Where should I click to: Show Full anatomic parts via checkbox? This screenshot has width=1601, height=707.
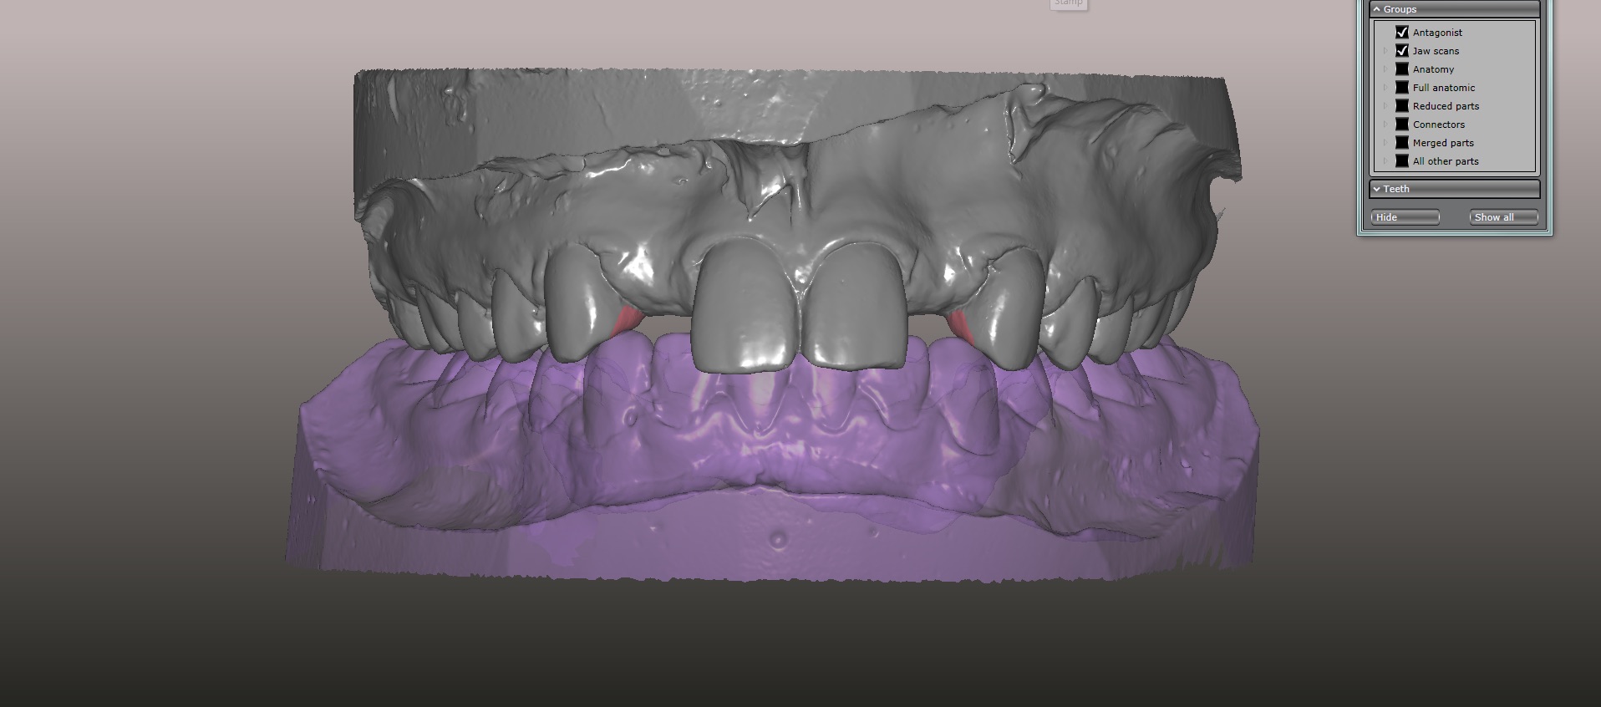[x=1402, y=88]
